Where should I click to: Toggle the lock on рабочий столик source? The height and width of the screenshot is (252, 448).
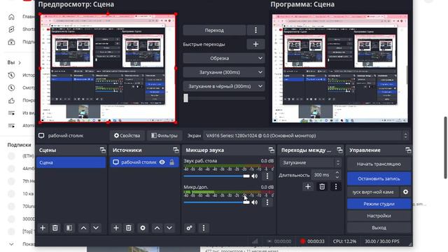[171, 162]
